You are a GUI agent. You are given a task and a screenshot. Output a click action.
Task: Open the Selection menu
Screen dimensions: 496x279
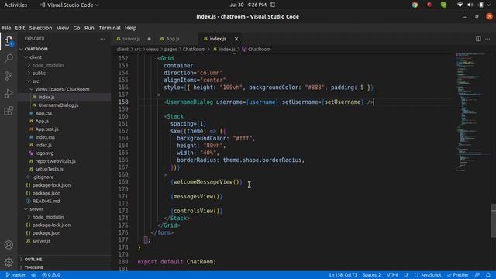point(40,28)
